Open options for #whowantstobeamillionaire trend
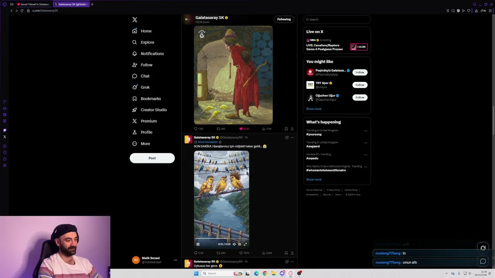This screenshot has width=495, height=278. (365, 167)
